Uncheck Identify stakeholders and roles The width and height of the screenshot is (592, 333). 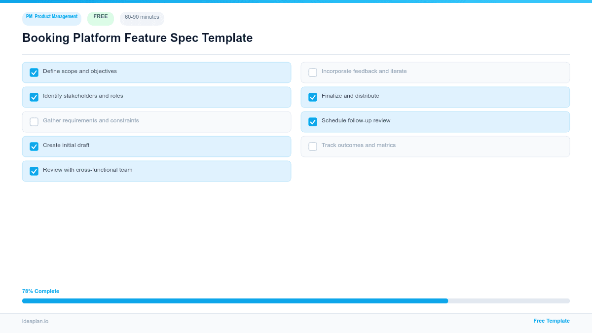34,97
